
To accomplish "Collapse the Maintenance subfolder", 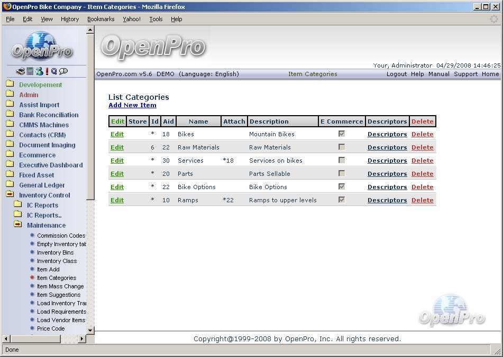I will click(17, 225).
